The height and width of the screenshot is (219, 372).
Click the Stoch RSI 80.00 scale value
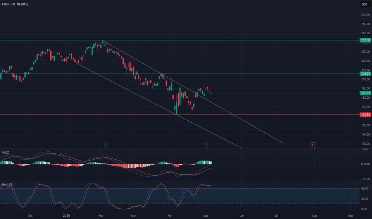click(x=365, y=189)
